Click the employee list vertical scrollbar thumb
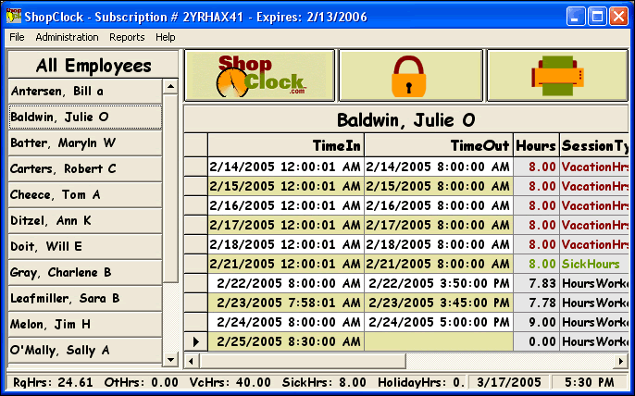The width and height of the screenshot is (635, 396). pos(170,188)
